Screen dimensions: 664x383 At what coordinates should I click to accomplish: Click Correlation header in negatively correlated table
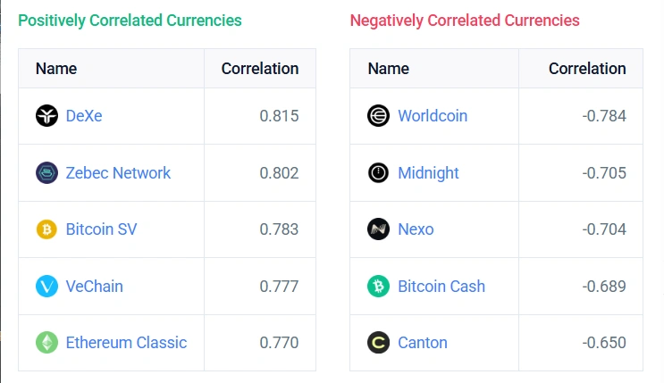click(x=587, y=69)
